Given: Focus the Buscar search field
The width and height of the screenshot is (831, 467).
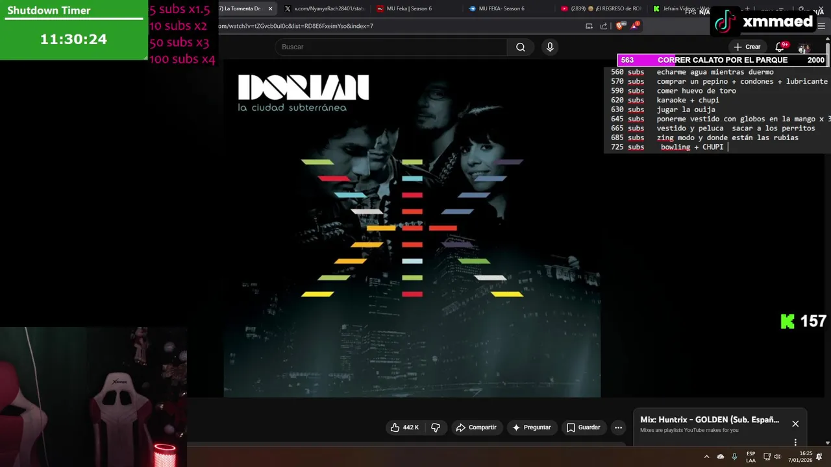Looking at the screenshot, I should (391, 47).
